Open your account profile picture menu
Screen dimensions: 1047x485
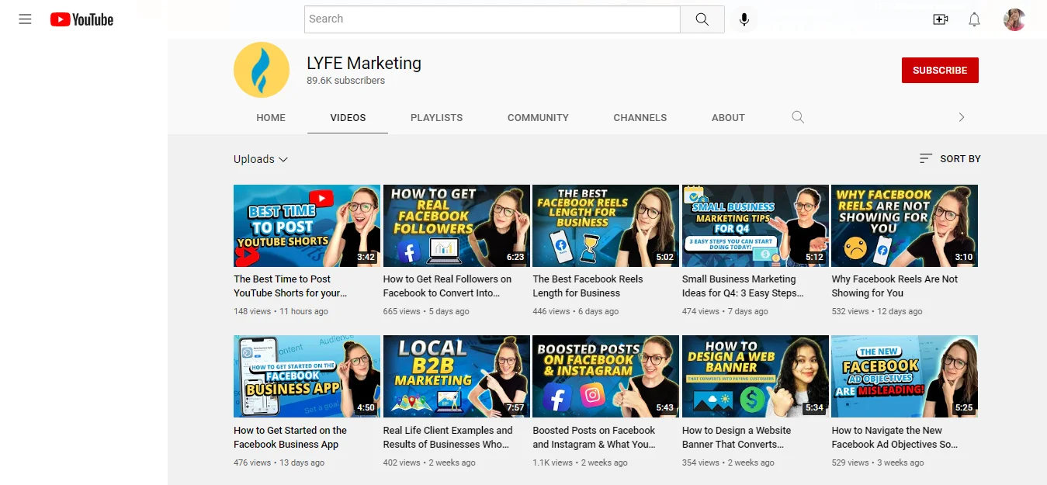click(1014, 19)
